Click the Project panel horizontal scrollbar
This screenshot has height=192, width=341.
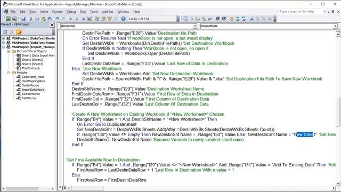pos(28,188)
